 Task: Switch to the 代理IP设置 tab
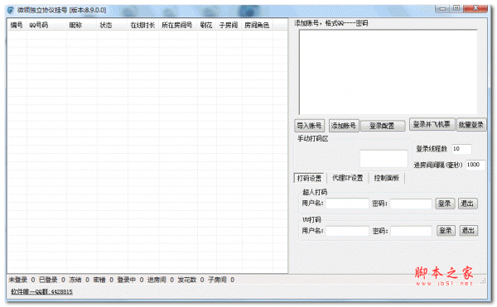pyautogui.click(x=347, y=178)
